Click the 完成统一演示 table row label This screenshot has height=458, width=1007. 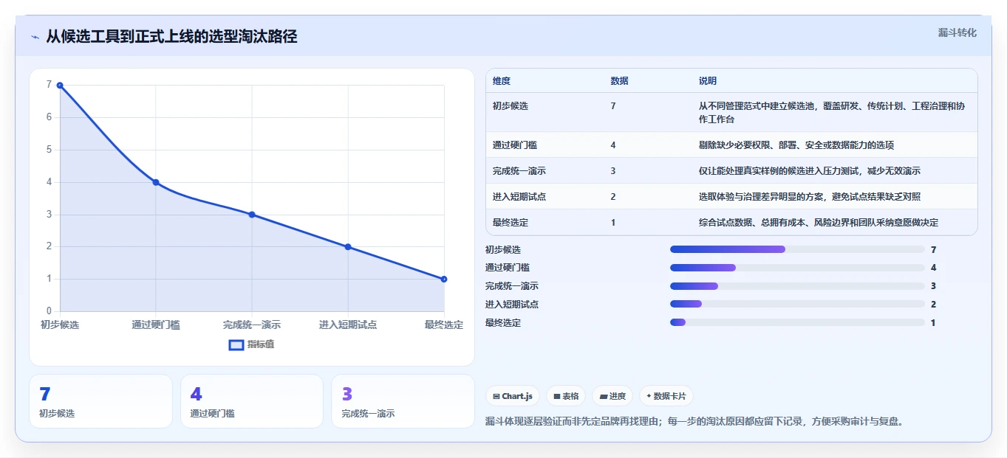[519, 171]
